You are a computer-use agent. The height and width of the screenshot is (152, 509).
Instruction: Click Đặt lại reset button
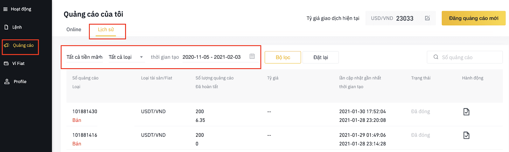coord(321,57)
